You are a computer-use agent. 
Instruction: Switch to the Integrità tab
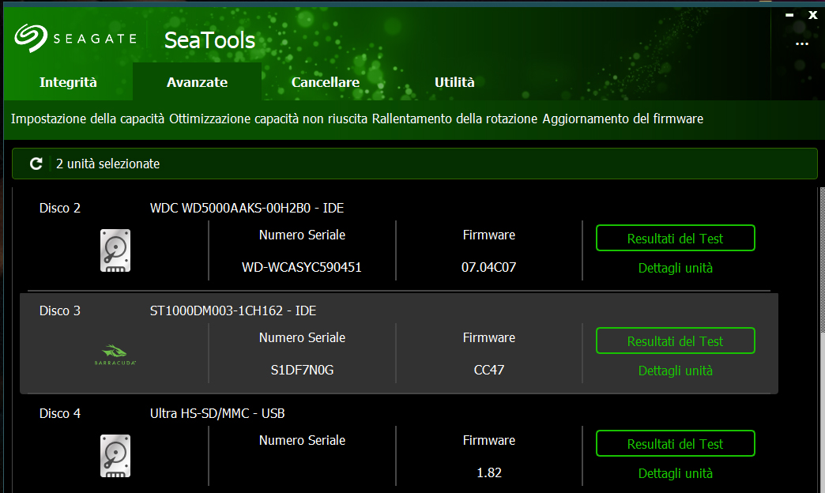69,82
